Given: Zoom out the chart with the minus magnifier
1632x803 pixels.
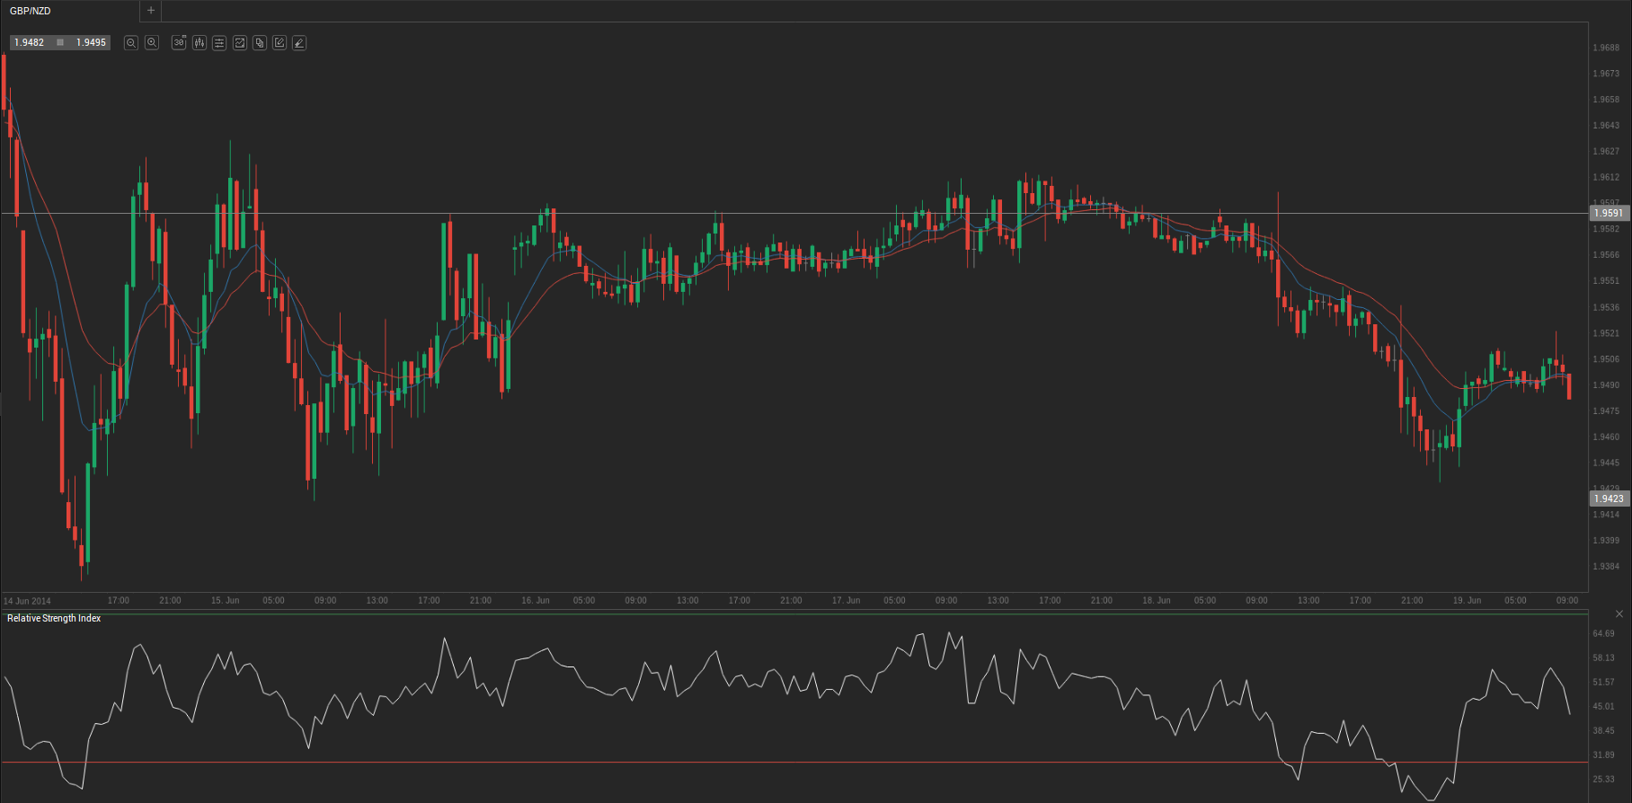Looking at the screenshot, I should tap(131, 43).
